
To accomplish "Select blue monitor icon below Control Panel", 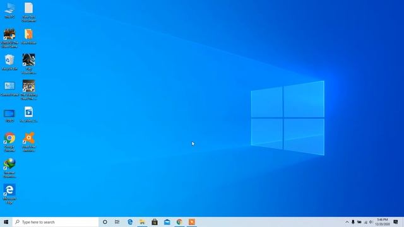I will tap(9, 115).
